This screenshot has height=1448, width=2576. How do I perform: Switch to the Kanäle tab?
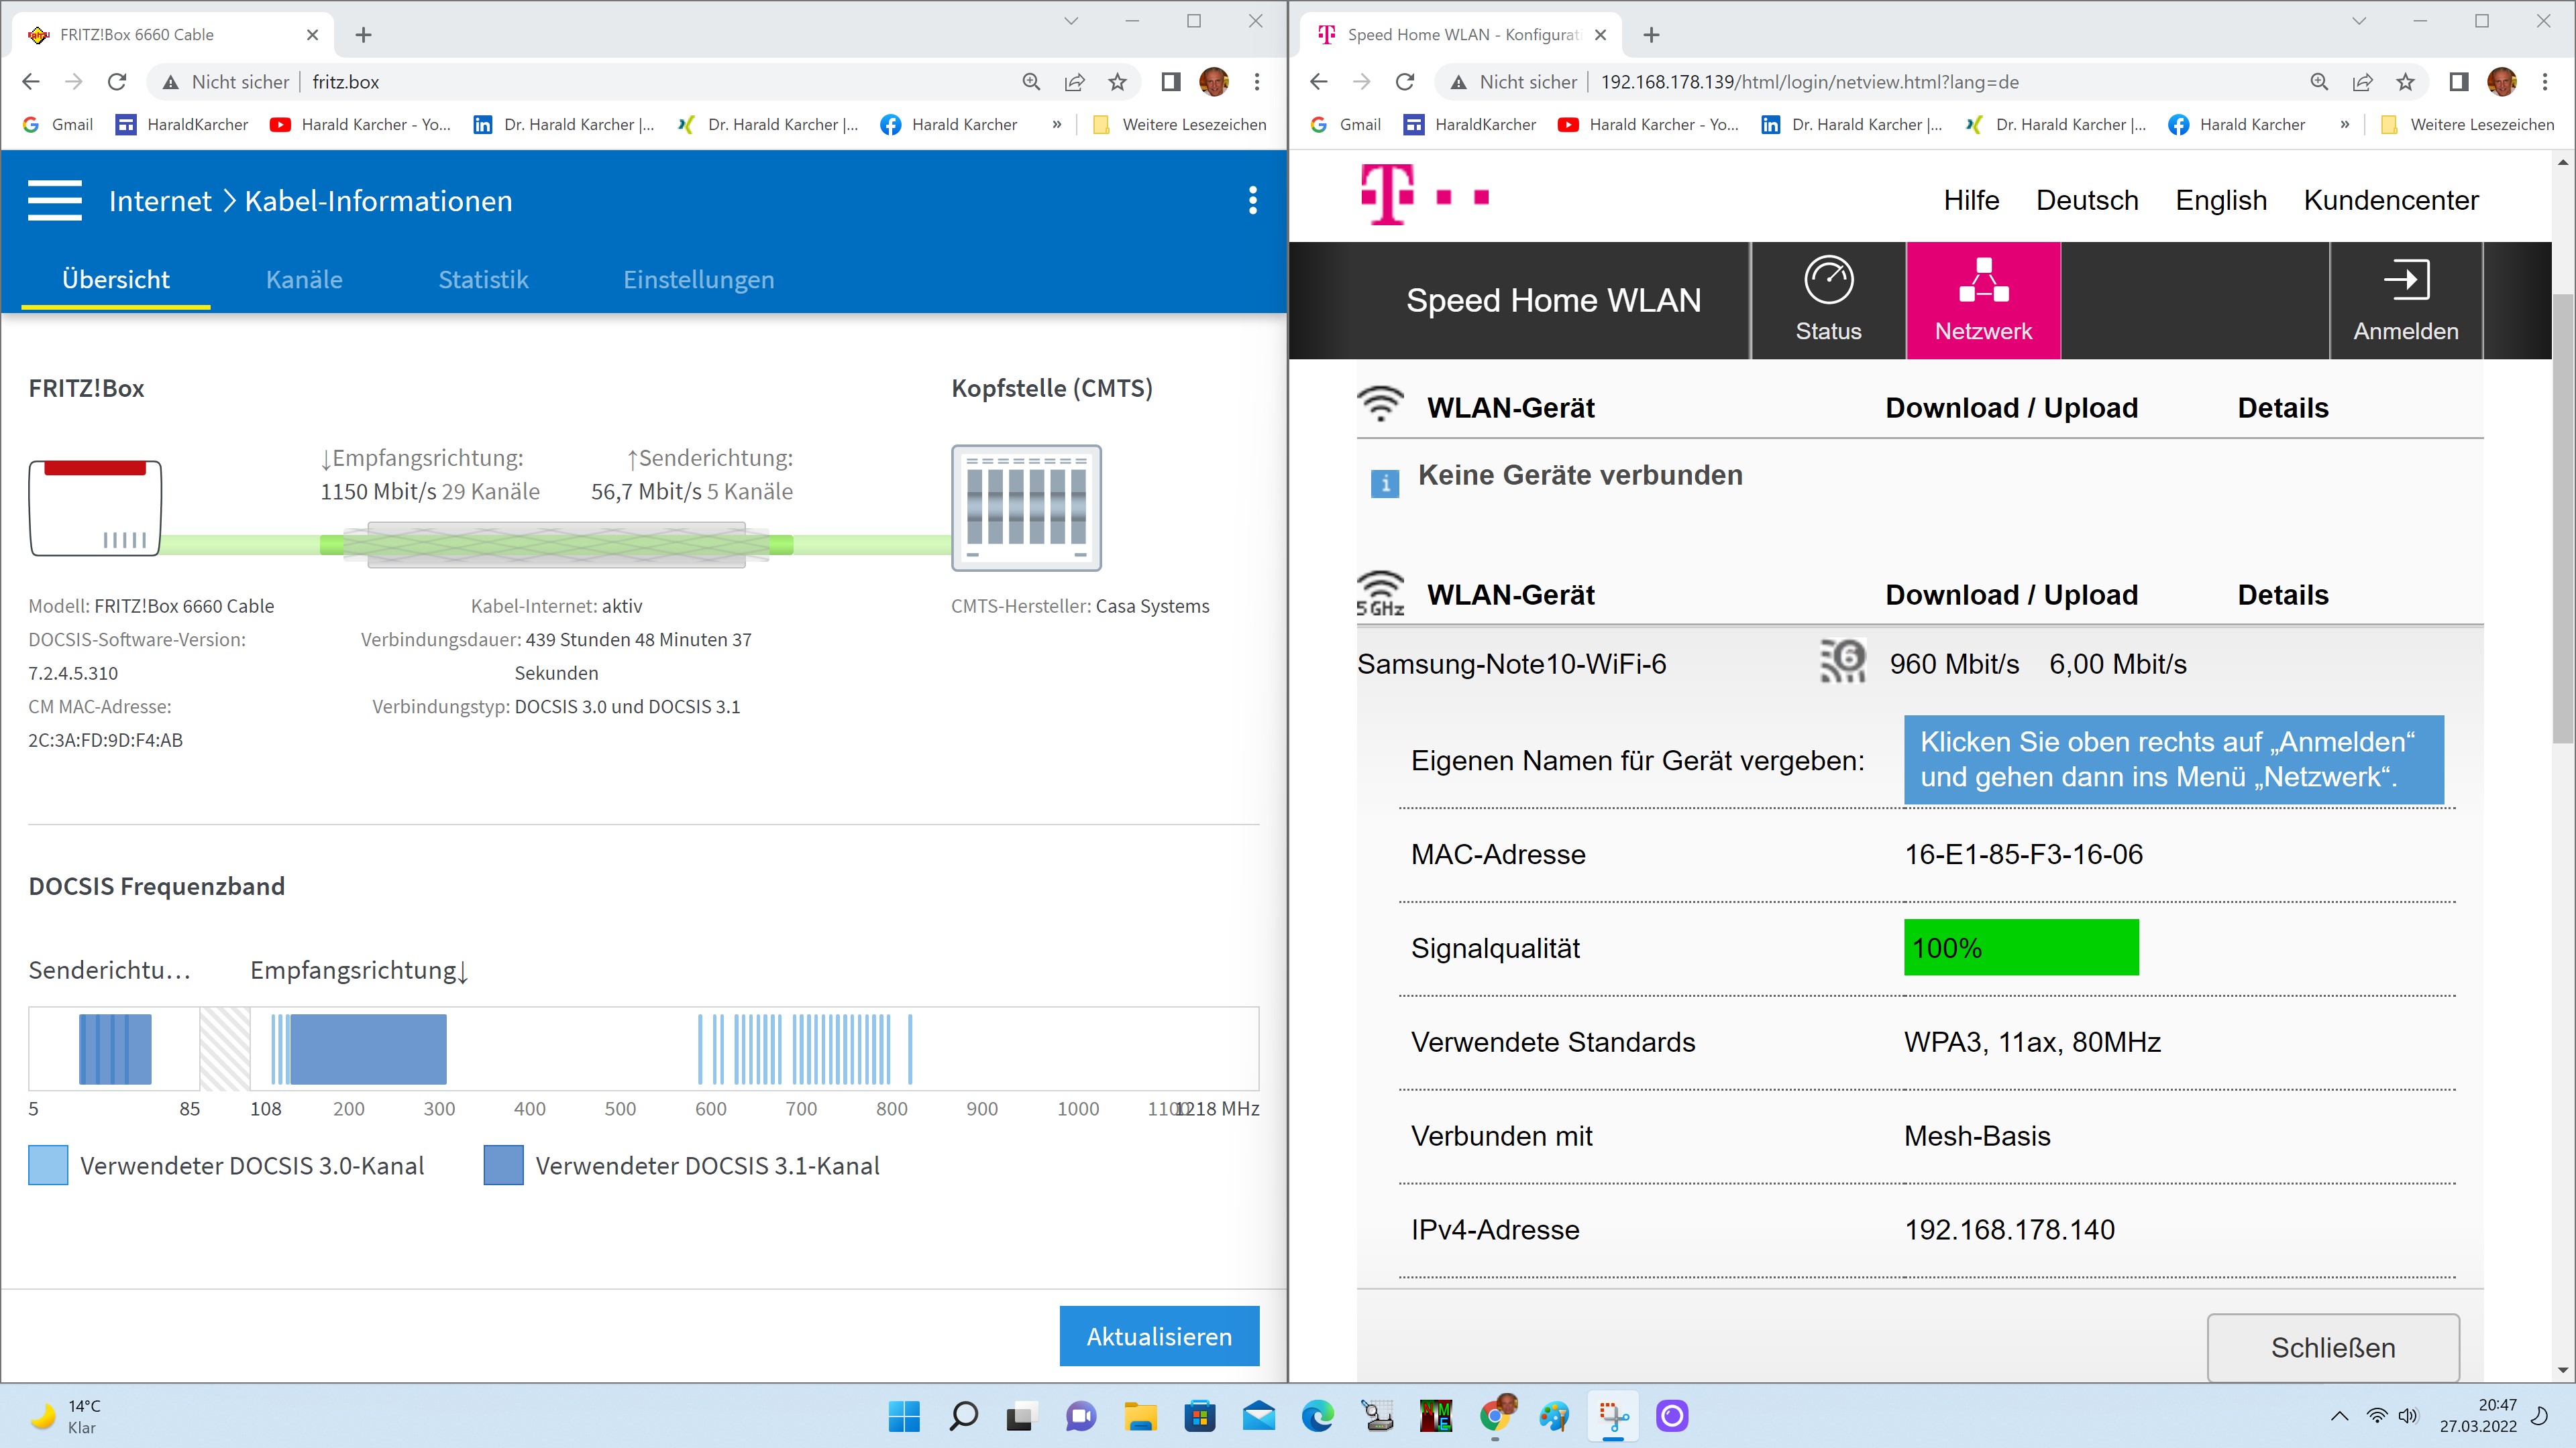point(304,280)
